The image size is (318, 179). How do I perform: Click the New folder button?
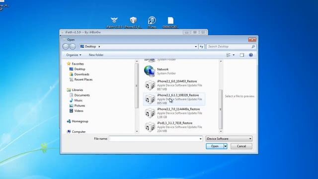point(96,55)
